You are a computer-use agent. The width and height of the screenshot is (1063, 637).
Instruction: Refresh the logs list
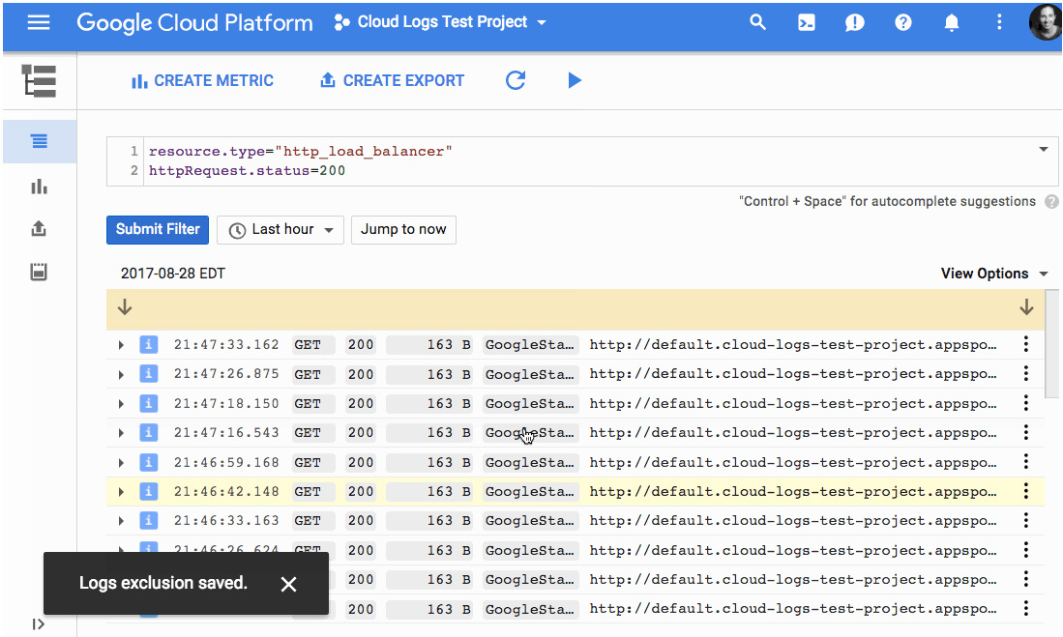tap(516, 80)
